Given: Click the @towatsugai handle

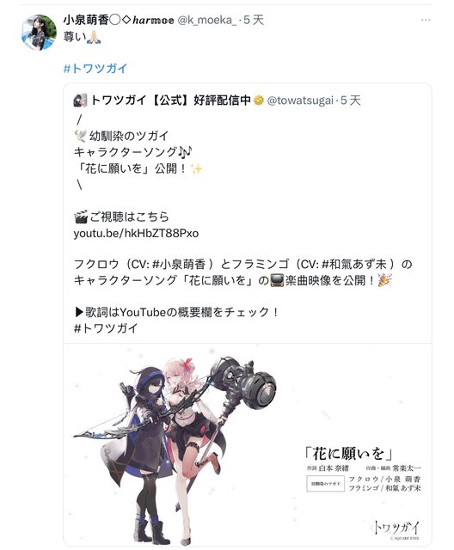Looking at the screenshot, I should coord(300,101).
